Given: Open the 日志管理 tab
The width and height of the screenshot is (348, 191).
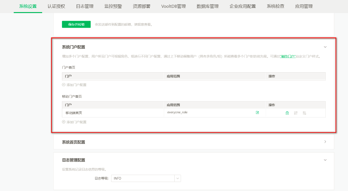Looking at the screenshot, I should [85, 6].
